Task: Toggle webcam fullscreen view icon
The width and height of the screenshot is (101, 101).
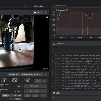Action: point(47,17)
